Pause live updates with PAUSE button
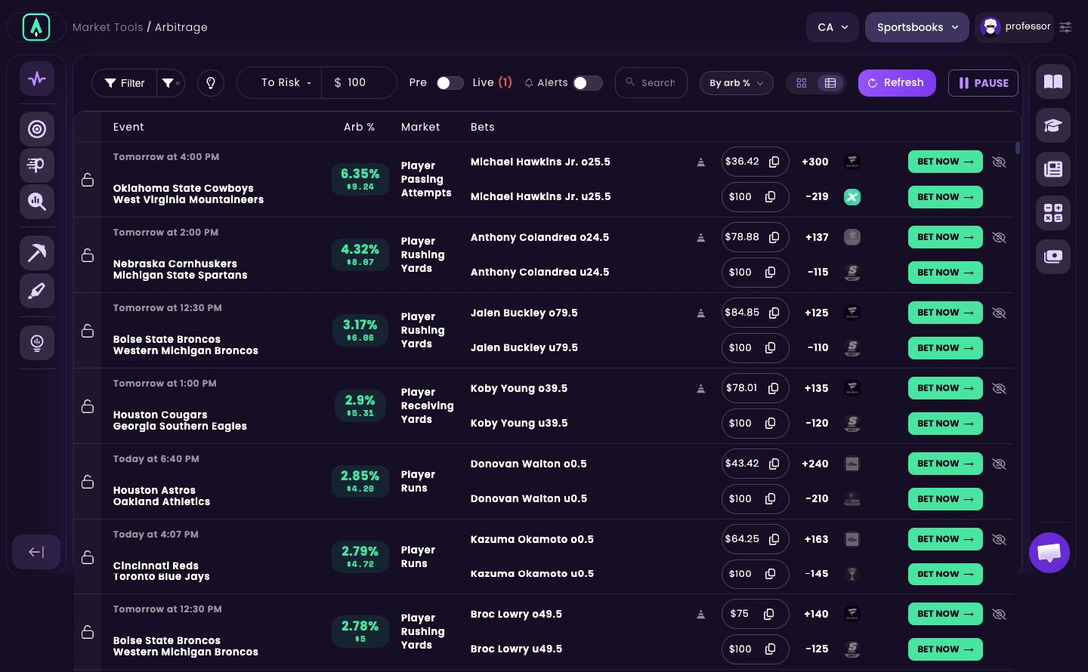The height and width of the screenshot is (672, 1088). coord(983,83)
